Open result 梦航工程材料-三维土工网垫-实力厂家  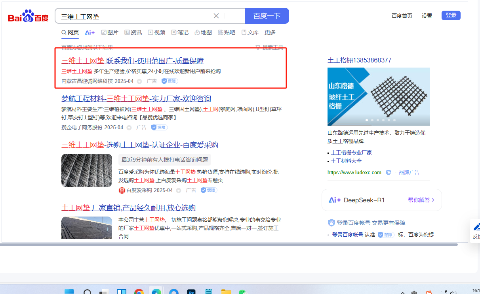pos(136,98)
